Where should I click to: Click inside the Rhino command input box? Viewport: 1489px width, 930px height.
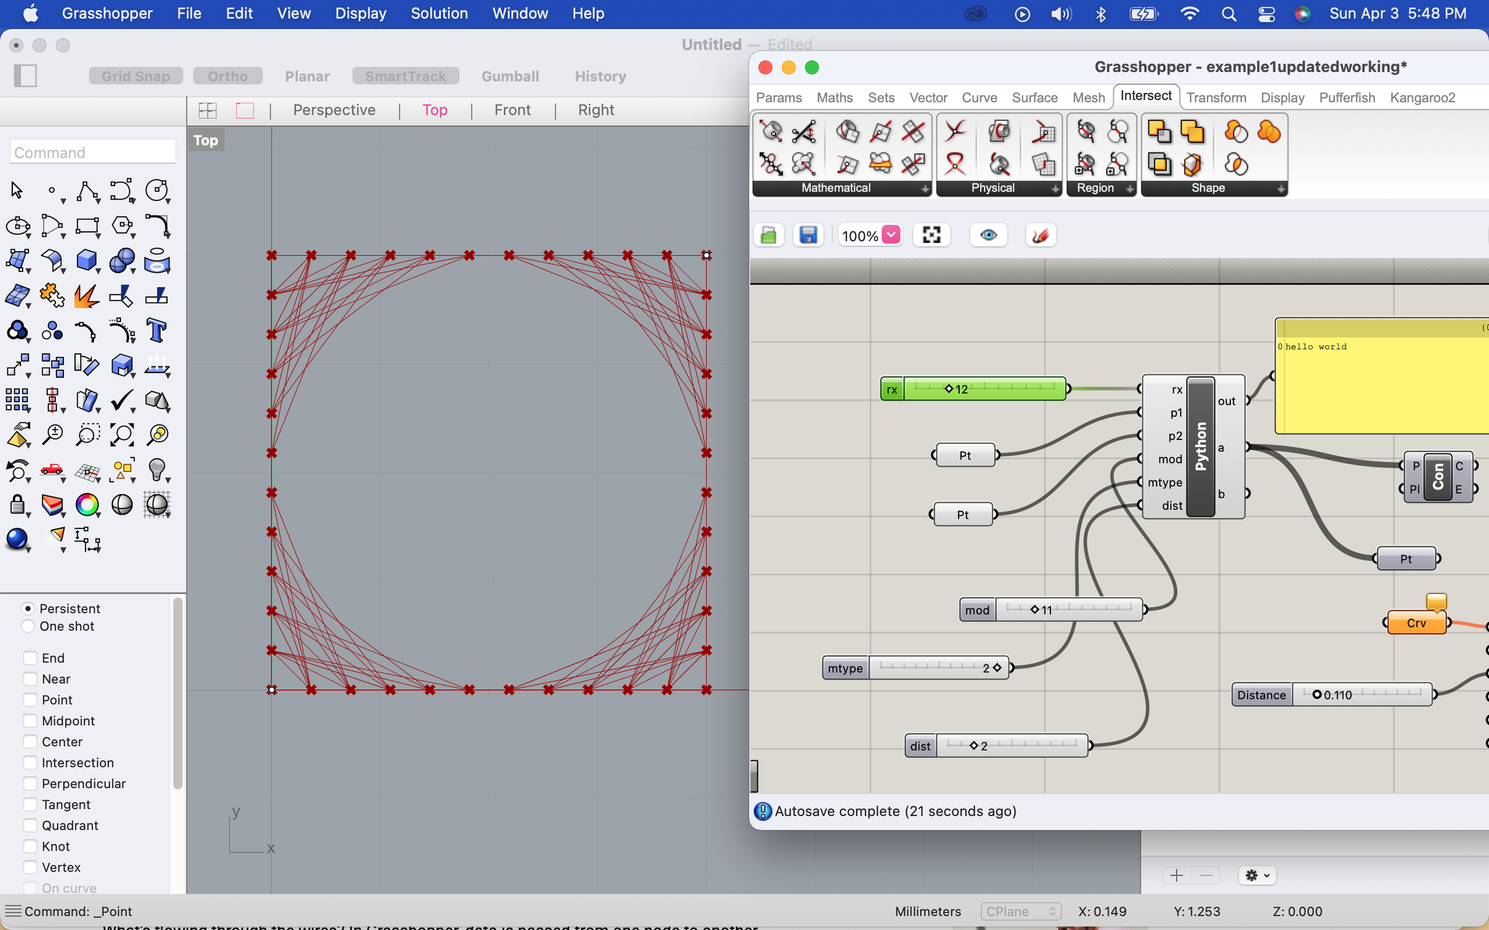click(92, 152)
